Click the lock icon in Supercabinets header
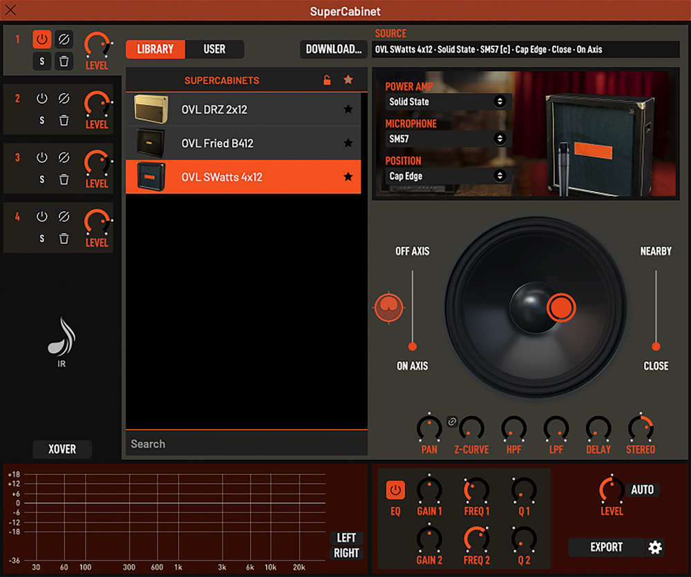The width and height of the screenshot is (691, 577). tap(328, 80)
